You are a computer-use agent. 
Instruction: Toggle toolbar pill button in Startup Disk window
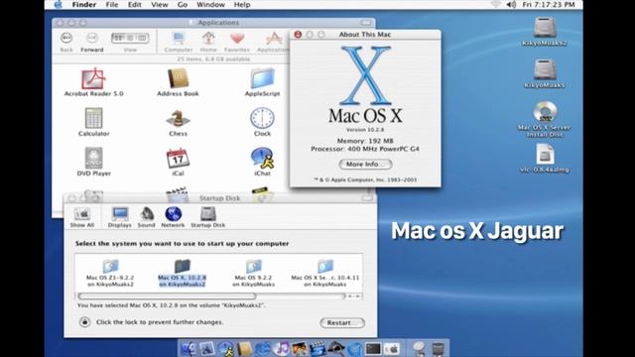pyautogui.click(x=367, y=198)
